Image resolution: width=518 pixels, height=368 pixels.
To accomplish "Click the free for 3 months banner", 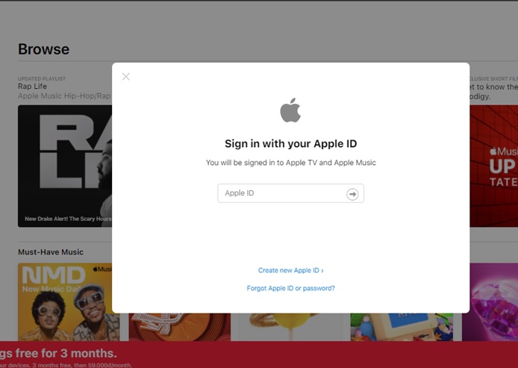I will pos(259,355).
